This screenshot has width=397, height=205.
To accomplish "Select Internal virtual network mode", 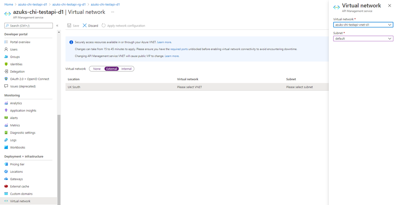I will 126,69.
